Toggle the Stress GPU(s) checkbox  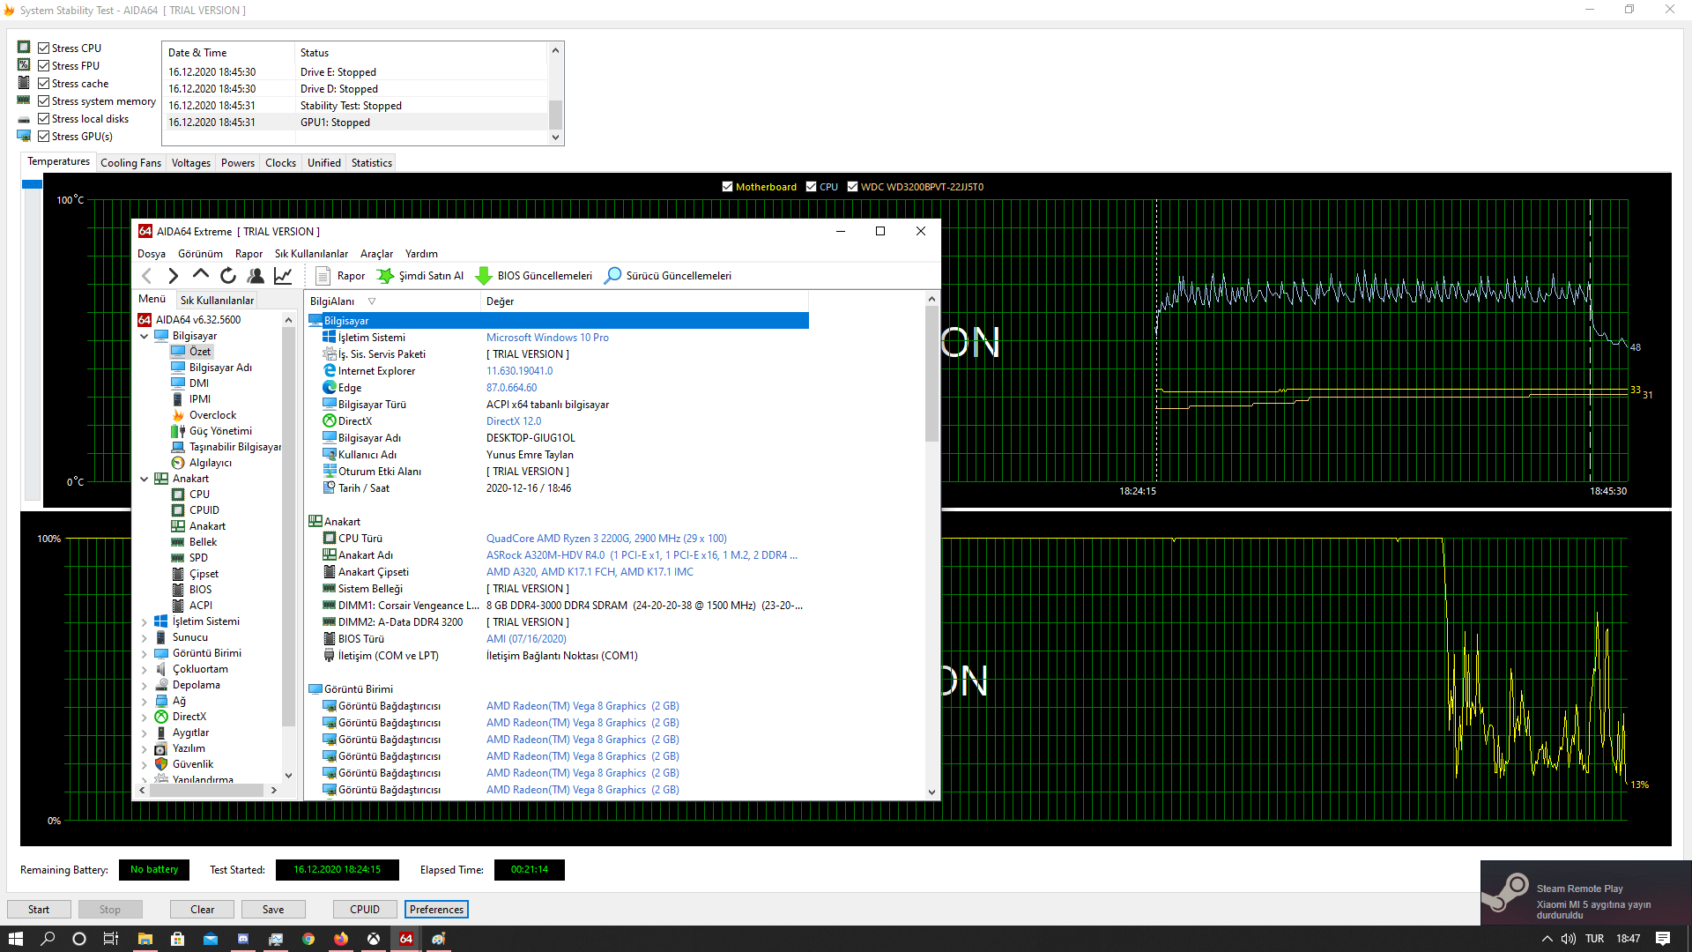click(x=43, y=137)
